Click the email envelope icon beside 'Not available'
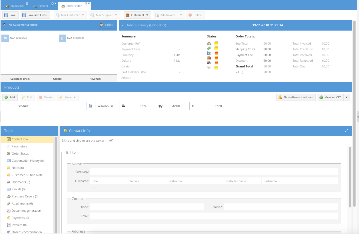The image size is (359, 234). click(5, 38)
